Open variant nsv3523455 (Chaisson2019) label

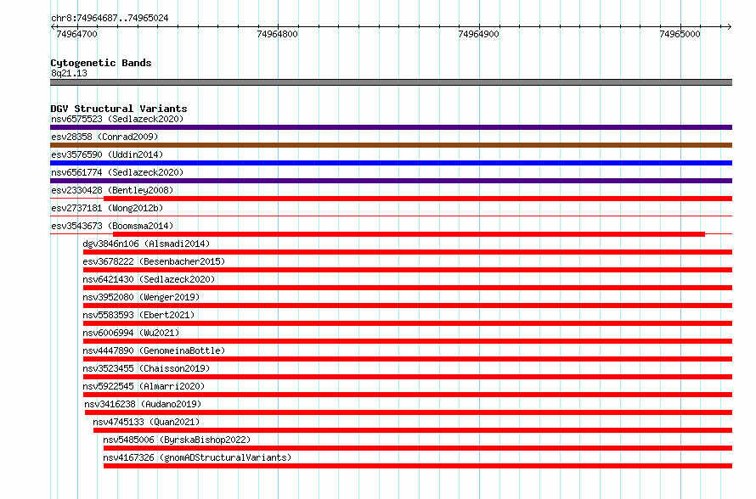147,368
